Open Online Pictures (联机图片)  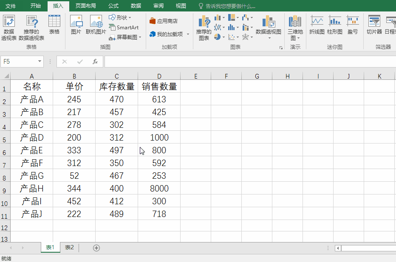click(x=96, y=25)
